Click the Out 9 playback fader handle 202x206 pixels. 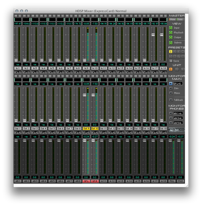click(85, 95)
